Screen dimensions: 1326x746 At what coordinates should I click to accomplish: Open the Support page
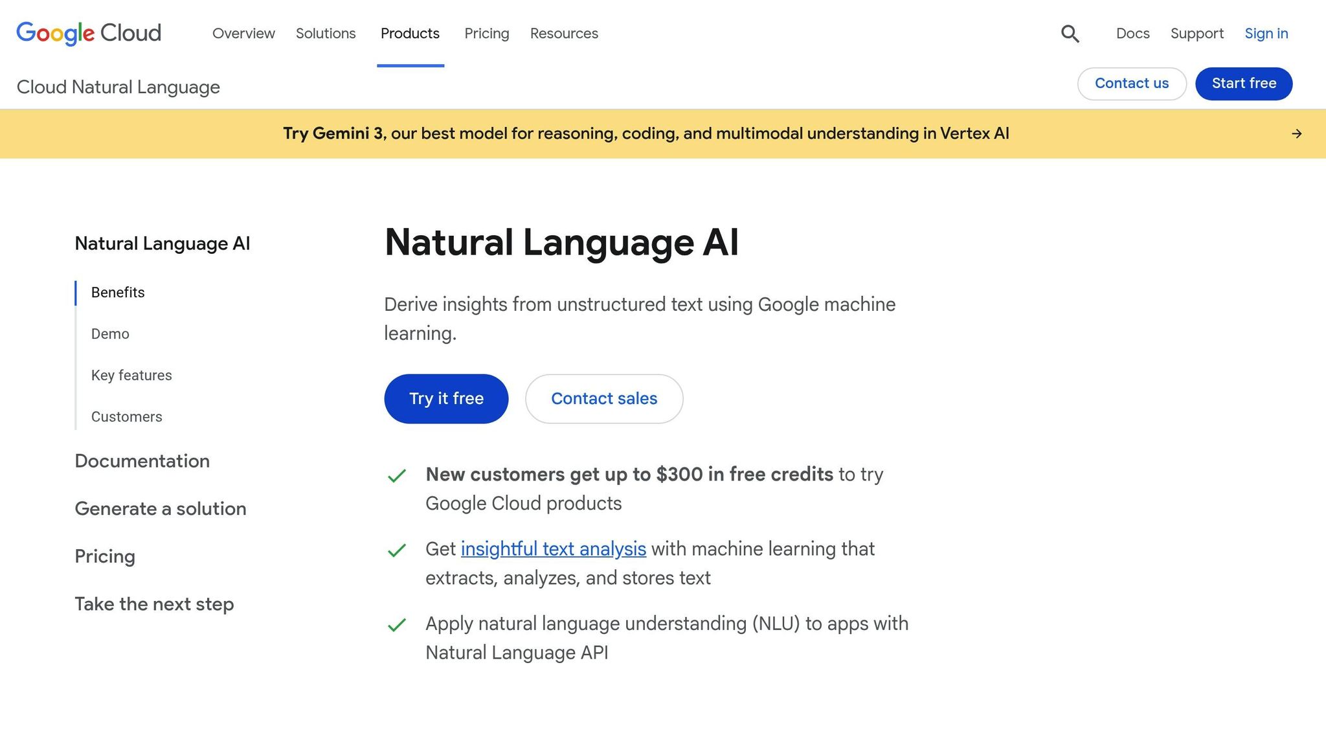1197,33
